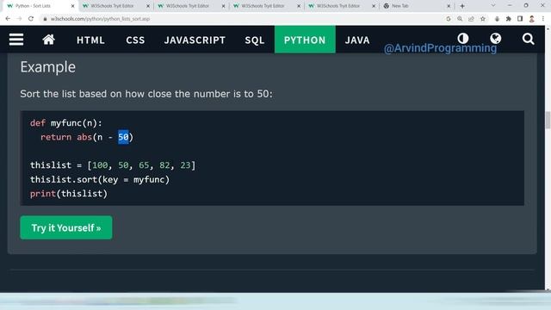Switch to the New Tab tab

tap(417, 6)
